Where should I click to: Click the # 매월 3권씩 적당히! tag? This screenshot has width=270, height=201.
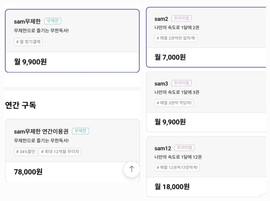pyautogui.click(x=174, y=103)
